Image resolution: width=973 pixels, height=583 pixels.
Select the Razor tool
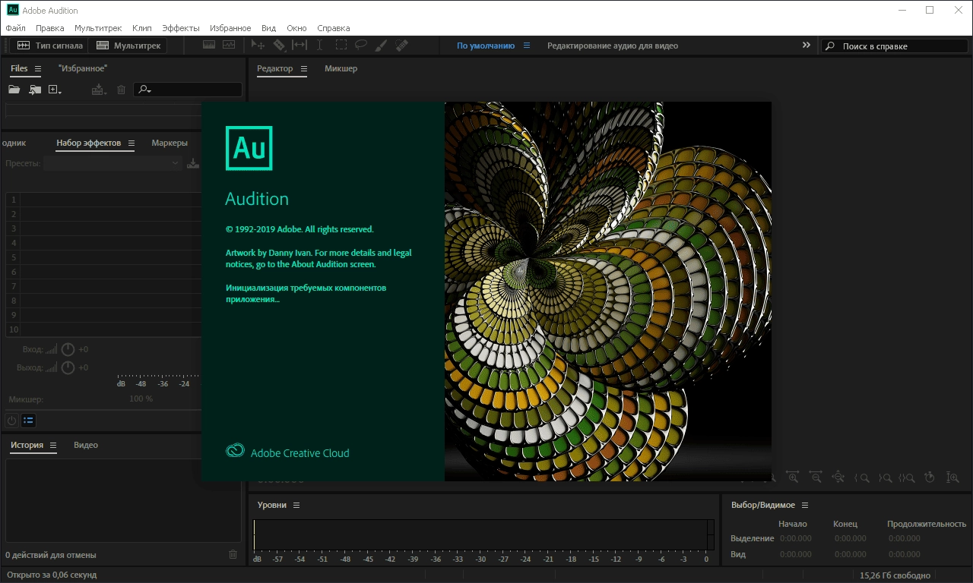[x=279, y=46]
